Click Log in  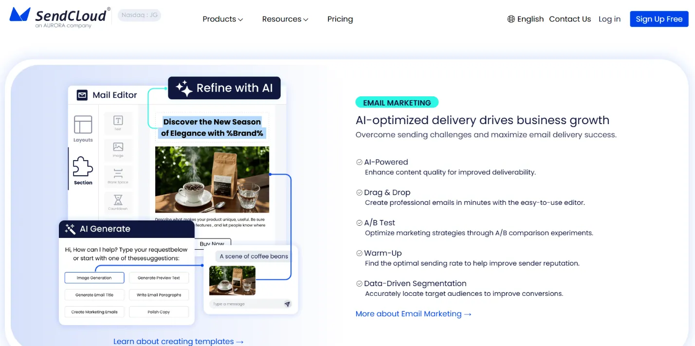point(609,19)
